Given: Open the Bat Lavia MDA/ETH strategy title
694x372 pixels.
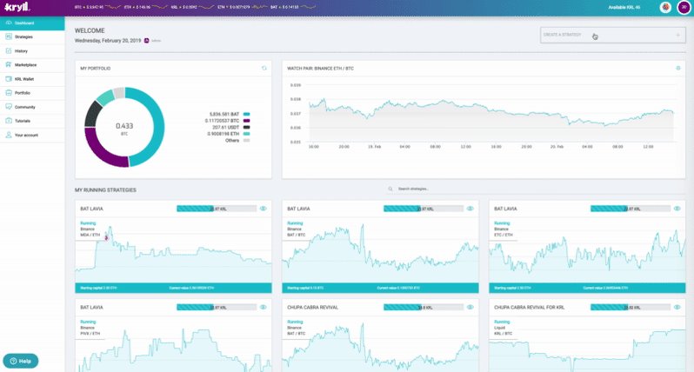Looking at the screenshot, I should 91,209.
